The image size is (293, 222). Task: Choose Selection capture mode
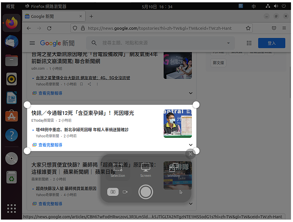click(x=118, y=171)
